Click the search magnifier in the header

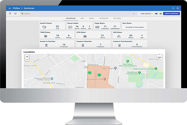tap(173, 8)
